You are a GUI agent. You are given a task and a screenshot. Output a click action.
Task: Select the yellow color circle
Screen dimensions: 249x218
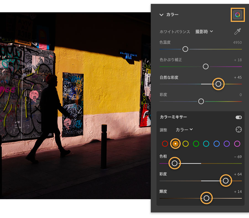click(185, 144)
